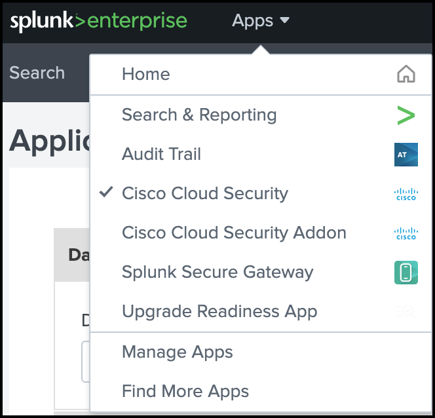Screen dimensions: 435x418
Task: Click the green chevron Search & Reporting icon
Action: (x=406, y=115)
